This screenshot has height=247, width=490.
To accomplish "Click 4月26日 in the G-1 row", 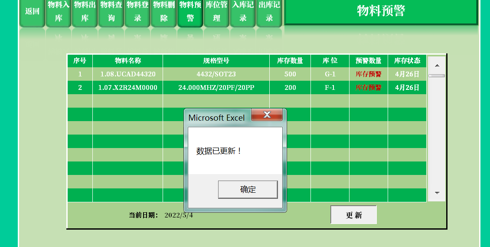I will 407,74.
